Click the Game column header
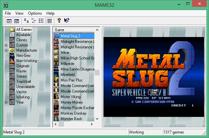The image size is (209, 138). click(x=74, y=30)
